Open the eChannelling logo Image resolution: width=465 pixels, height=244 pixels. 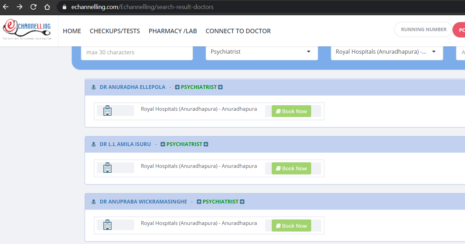coord(27,30)
